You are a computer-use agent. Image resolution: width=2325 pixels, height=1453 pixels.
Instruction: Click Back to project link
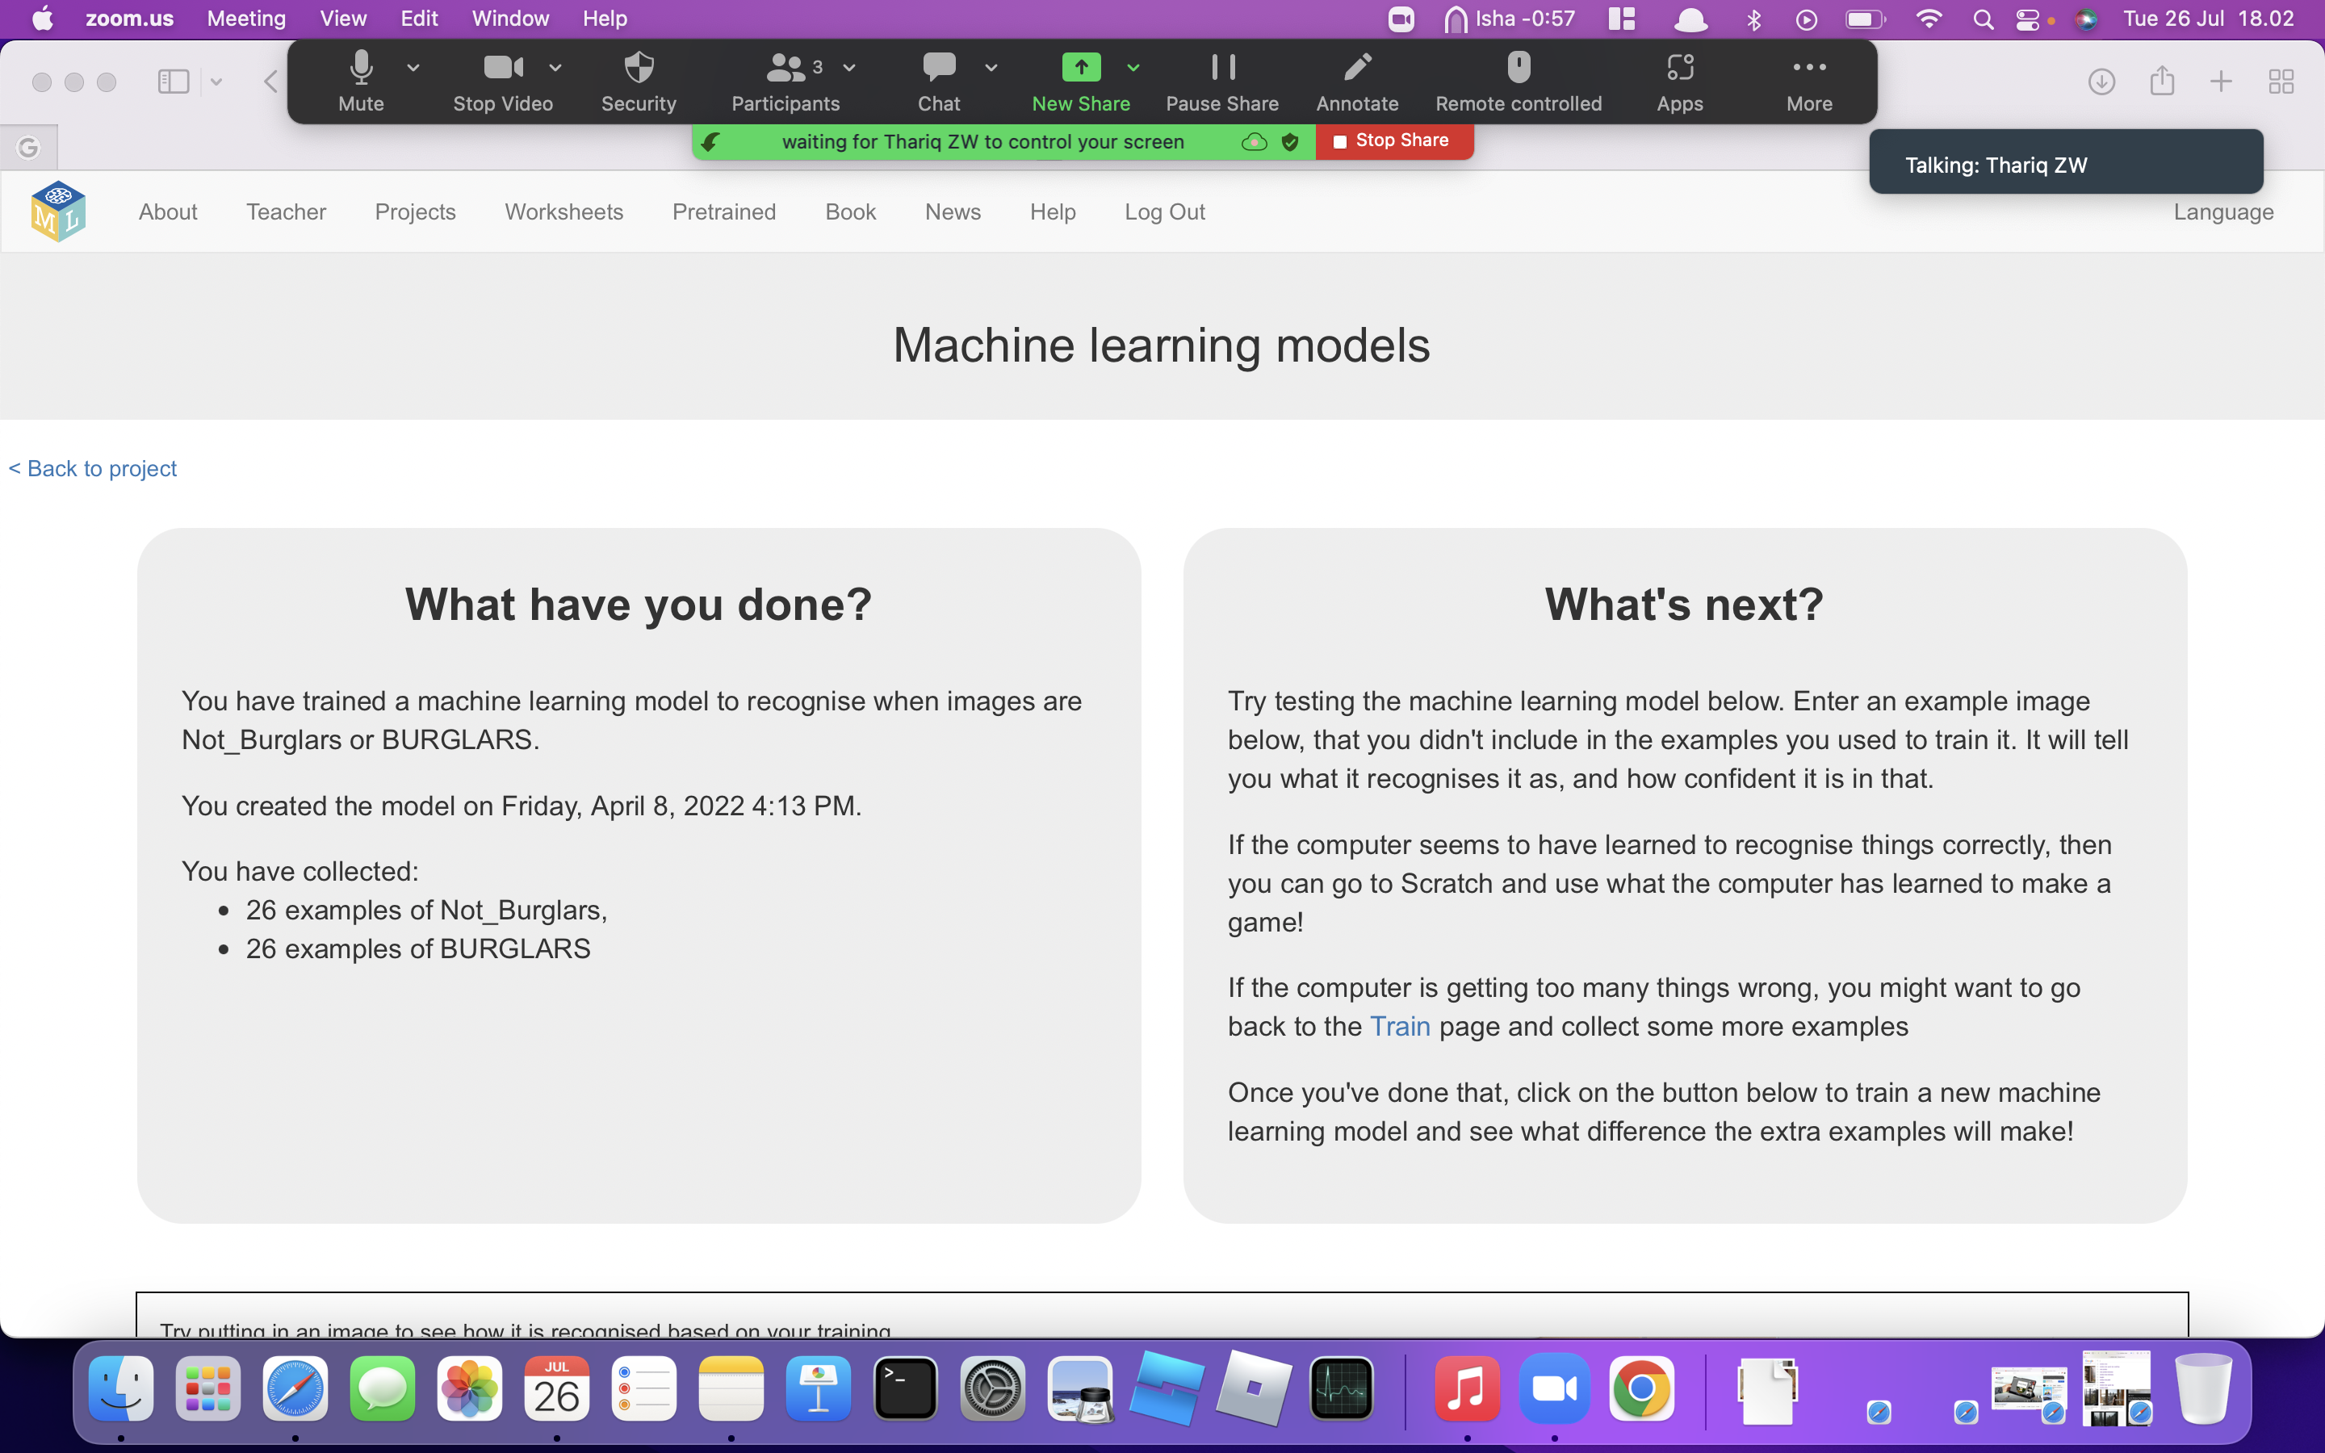[x=94, y=467]
